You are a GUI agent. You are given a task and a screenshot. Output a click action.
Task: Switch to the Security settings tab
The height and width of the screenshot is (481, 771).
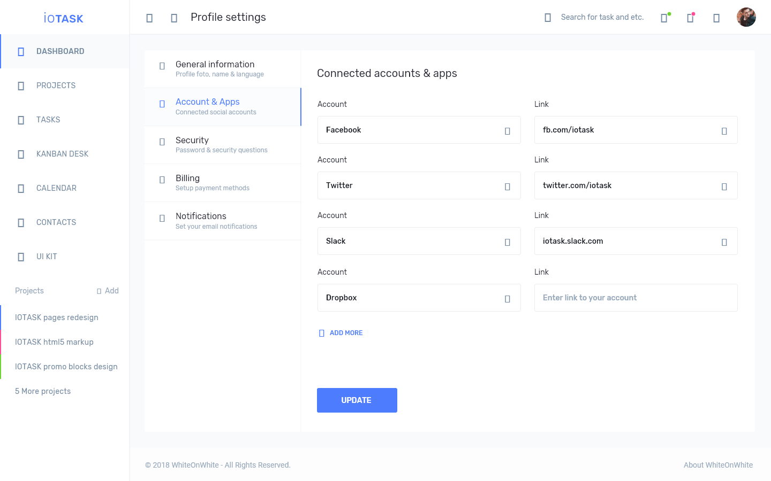(x=222, y=145)
